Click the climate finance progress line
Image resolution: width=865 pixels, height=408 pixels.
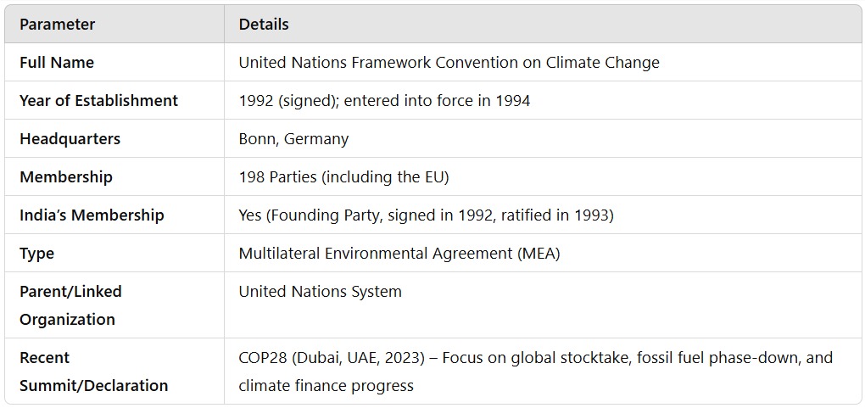tap(326, 385)
